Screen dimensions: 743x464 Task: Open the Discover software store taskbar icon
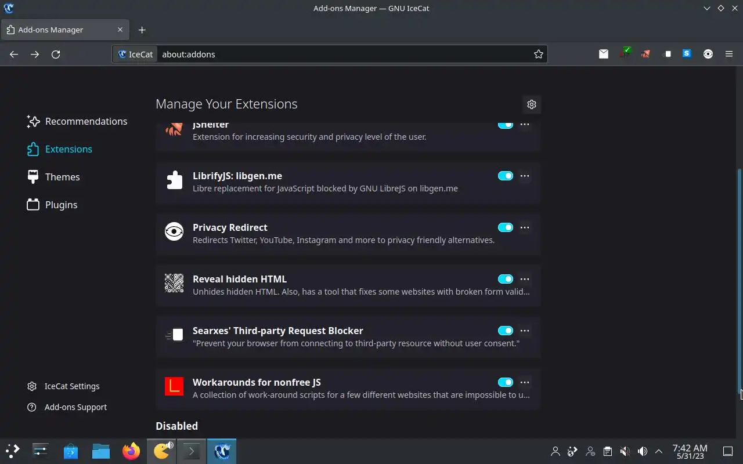point(71,451)
